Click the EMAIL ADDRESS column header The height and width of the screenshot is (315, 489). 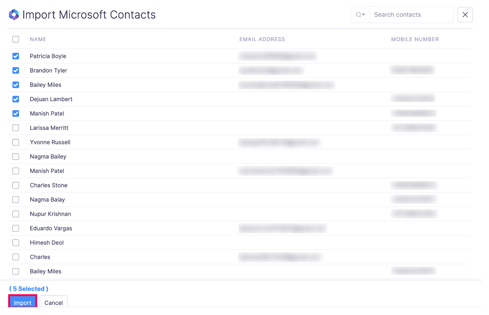click(262, 39)
